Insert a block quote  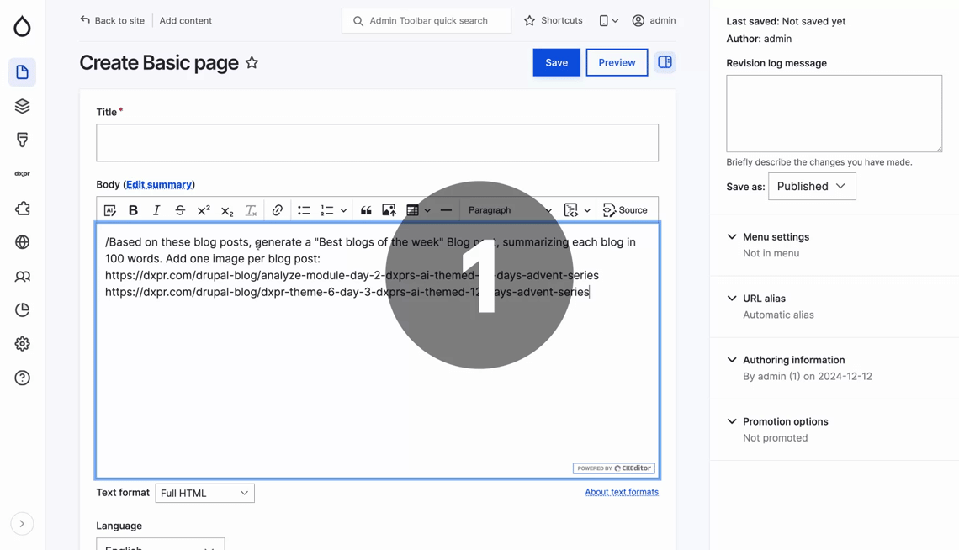point(366,210)
